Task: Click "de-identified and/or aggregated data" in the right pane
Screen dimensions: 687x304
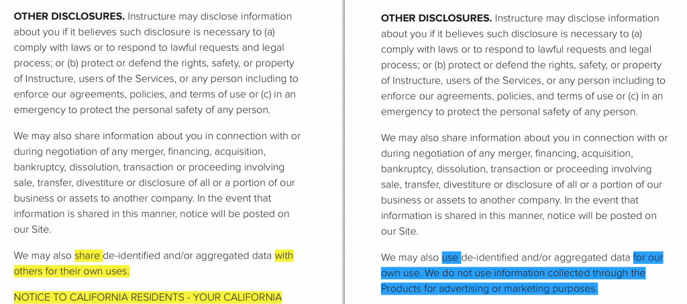Action: [x=546, y=258]
